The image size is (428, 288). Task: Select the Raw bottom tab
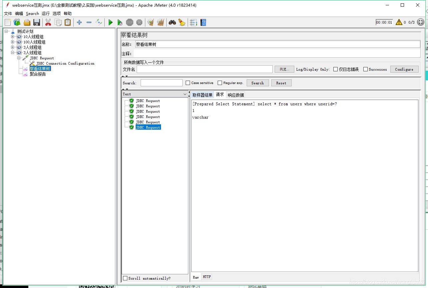click(x=196, y=277)
